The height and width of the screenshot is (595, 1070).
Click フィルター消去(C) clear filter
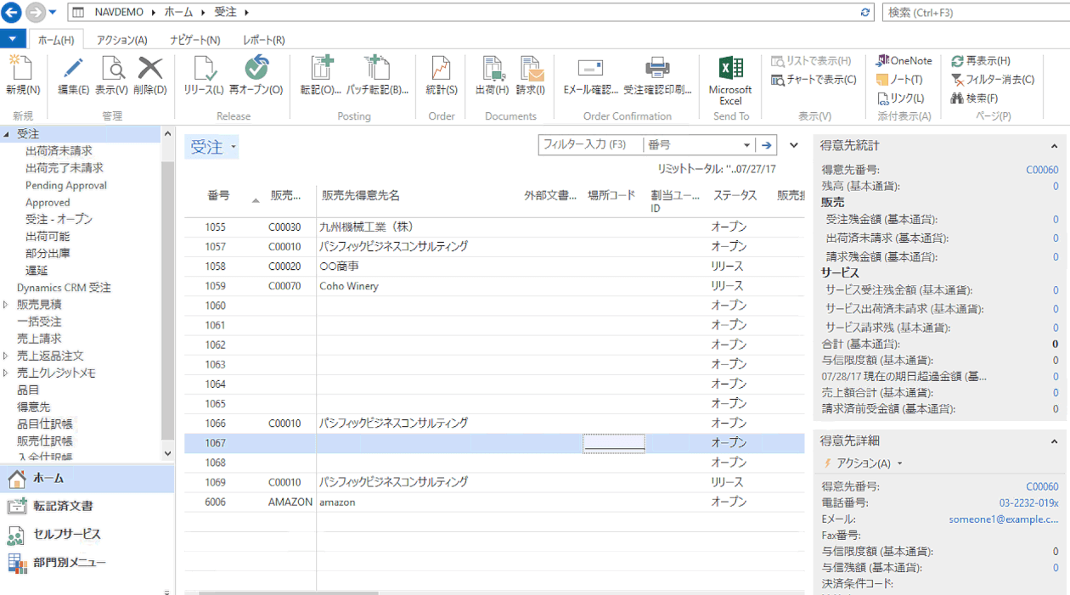pos(993,80)
